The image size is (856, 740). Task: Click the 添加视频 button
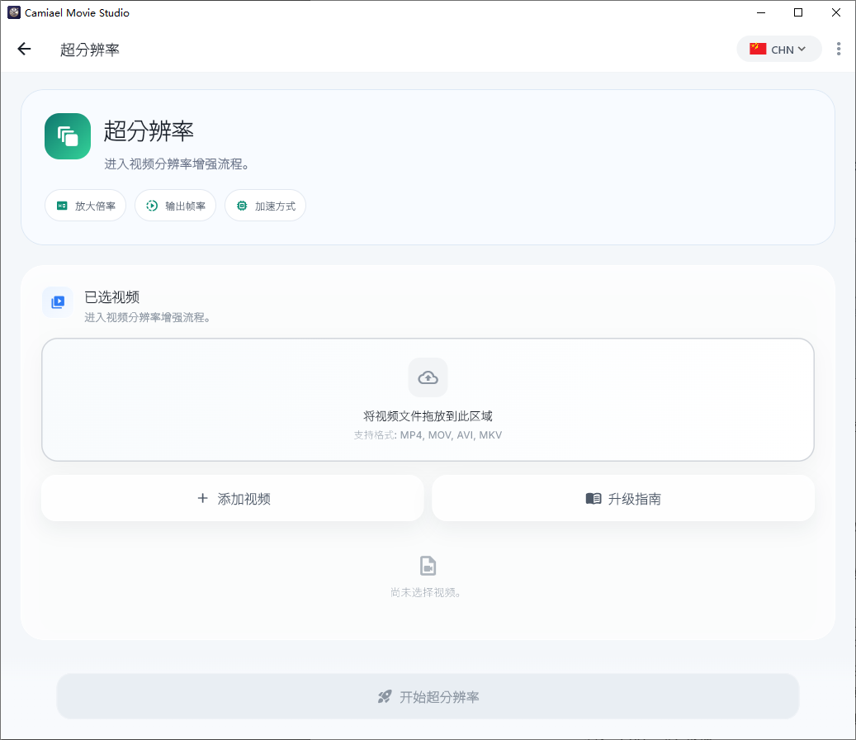click(x=233, y=498)
